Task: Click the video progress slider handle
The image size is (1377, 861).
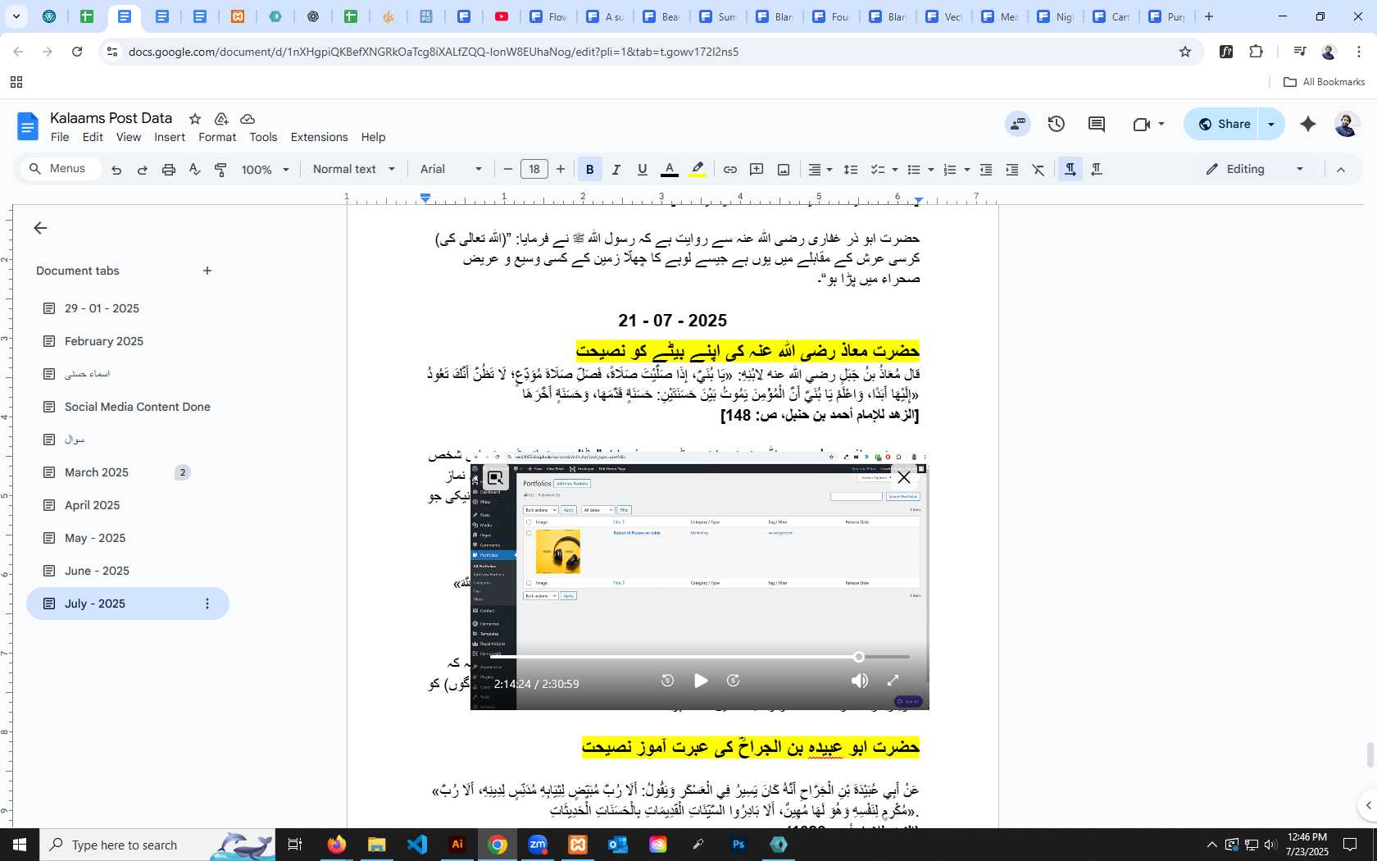Action: 858,657
